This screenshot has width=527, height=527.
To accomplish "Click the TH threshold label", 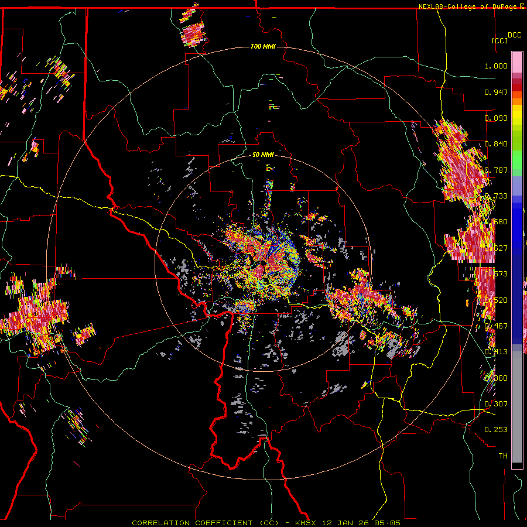I will coord(503,456).
